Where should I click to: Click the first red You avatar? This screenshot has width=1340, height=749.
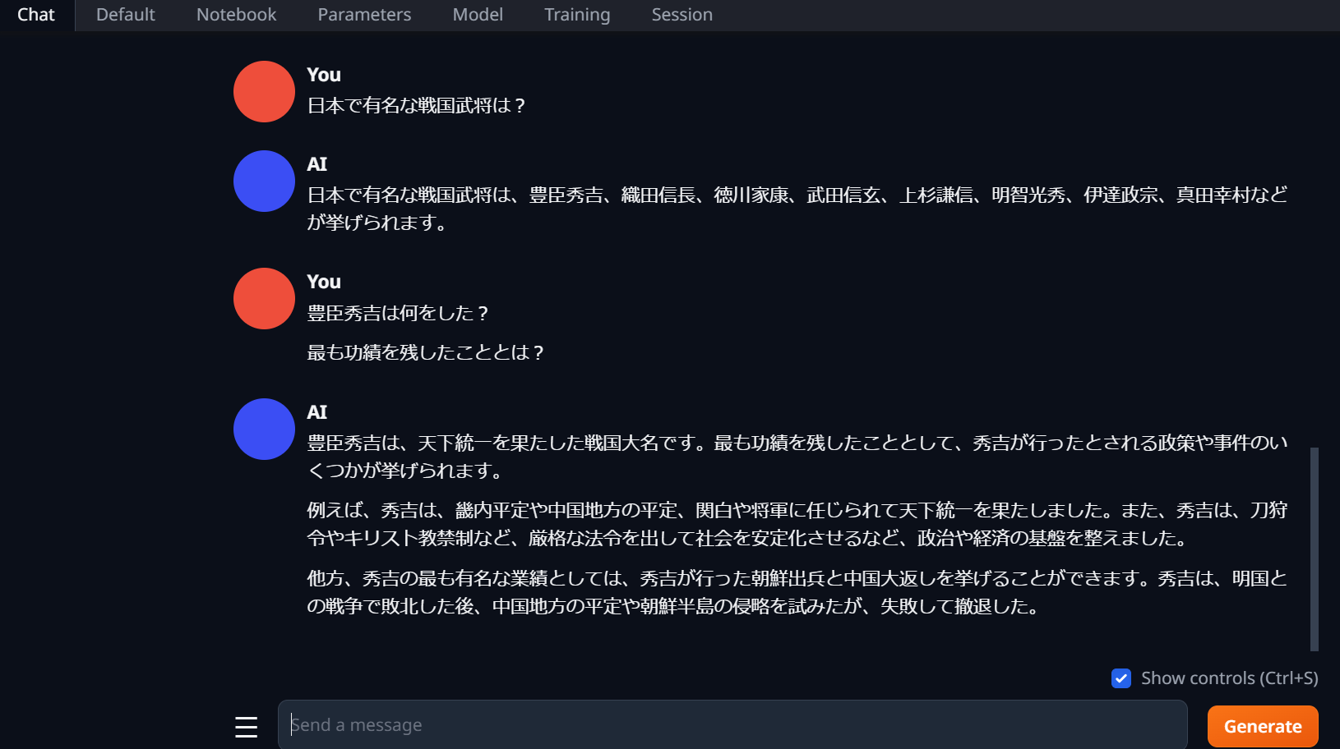coord(264,91)
